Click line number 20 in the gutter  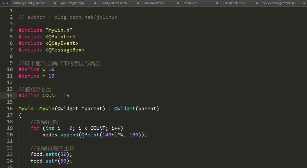click(x=10, y=135)
